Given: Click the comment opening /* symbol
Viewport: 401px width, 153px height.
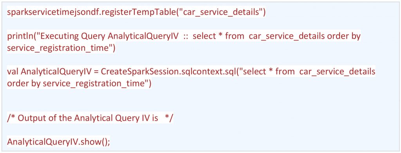Looking at the screenshot, I should pyautogui.click(x=11, y=119).
